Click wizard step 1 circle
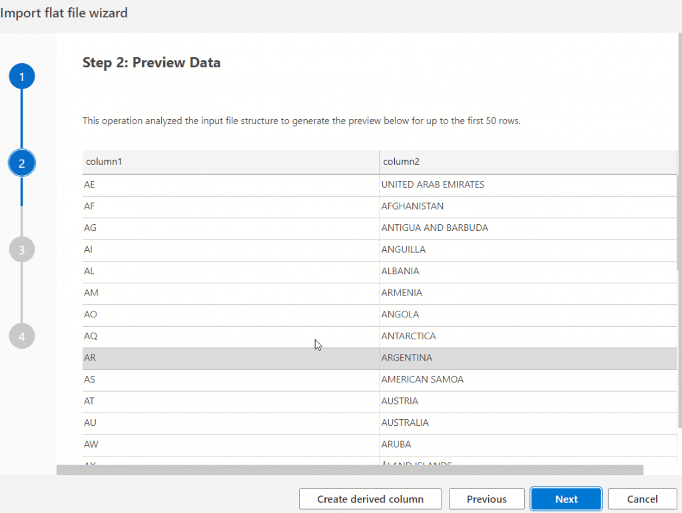The width and height of the screenshot is (682, 513). point(21,77)
